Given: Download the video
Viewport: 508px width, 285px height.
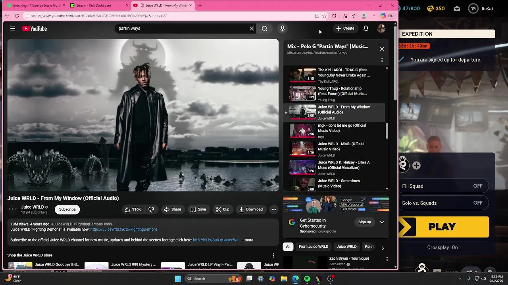Looking at the screenshot, I should (x=251, y=209).
